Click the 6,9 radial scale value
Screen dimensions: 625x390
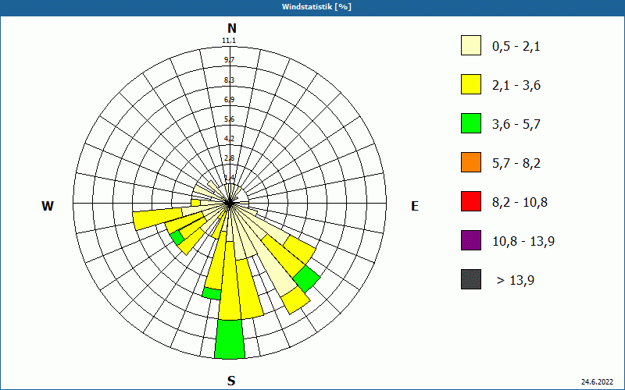(229, 100)
